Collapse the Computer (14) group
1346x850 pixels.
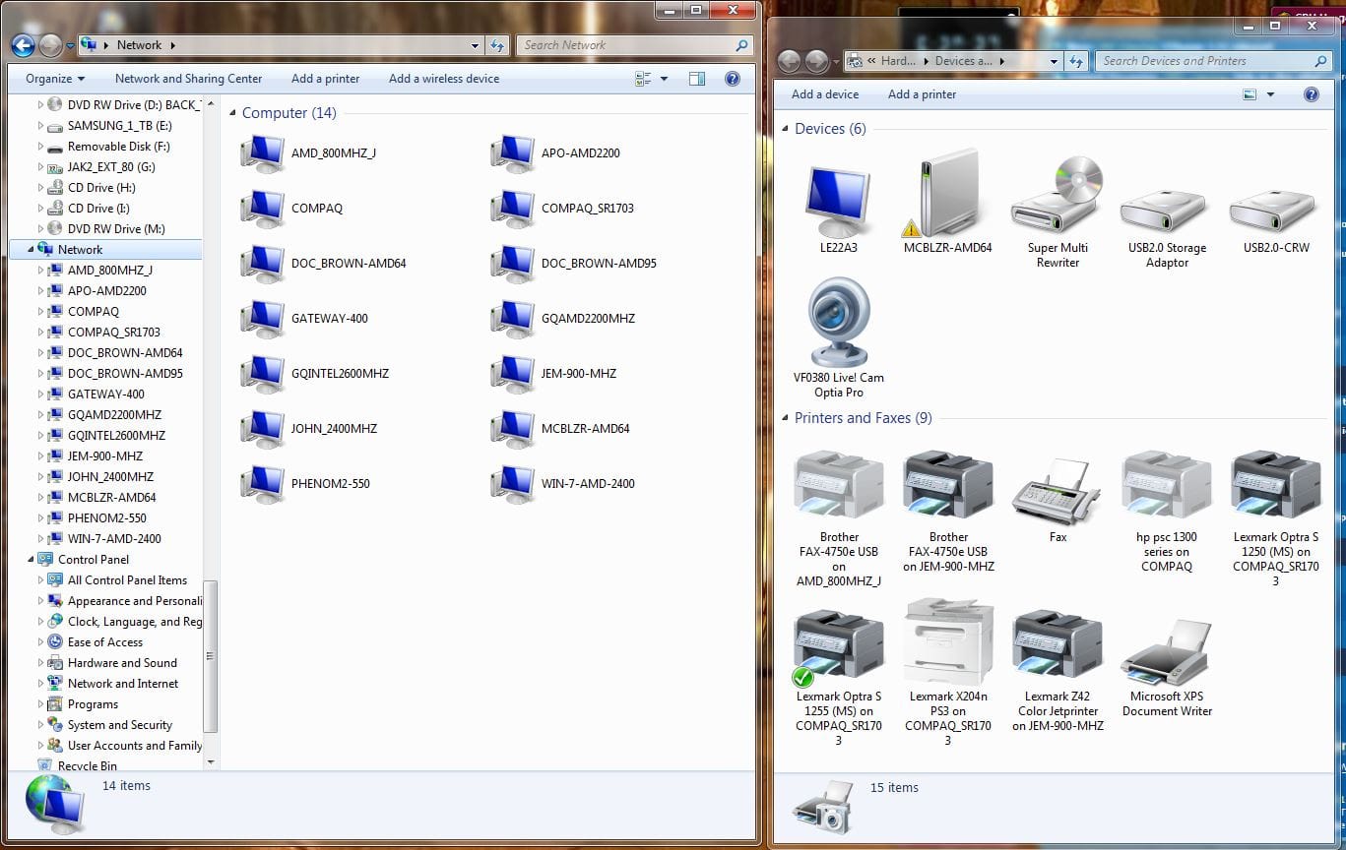(232, 114)
